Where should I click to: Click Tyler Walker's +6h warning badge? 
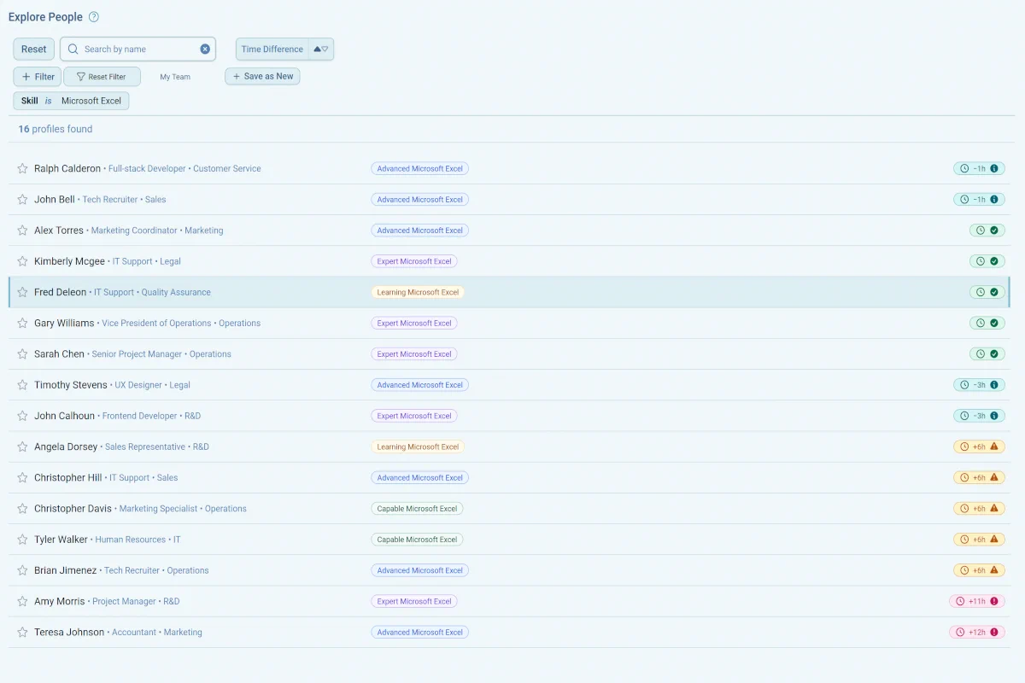979,540
